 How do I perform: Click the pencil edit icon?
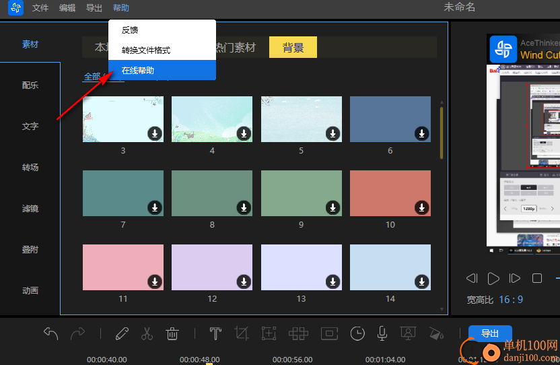[x=122, y=333]
